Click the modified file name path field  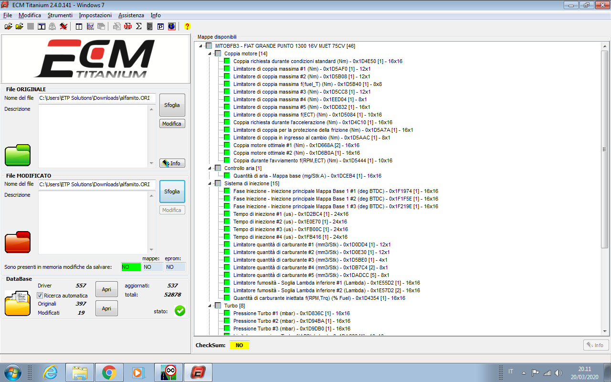[x=97, y=185]
